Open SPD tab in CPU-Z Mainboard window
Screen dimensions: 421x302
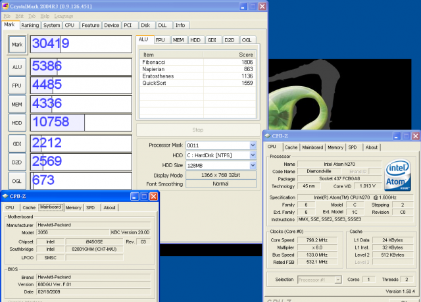[91, 208]
